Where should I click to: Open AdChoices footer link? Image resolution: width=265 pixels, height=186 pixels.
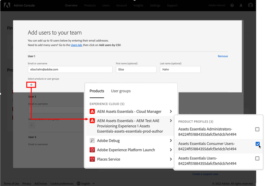pyautogui.click(x=41, y=184)
